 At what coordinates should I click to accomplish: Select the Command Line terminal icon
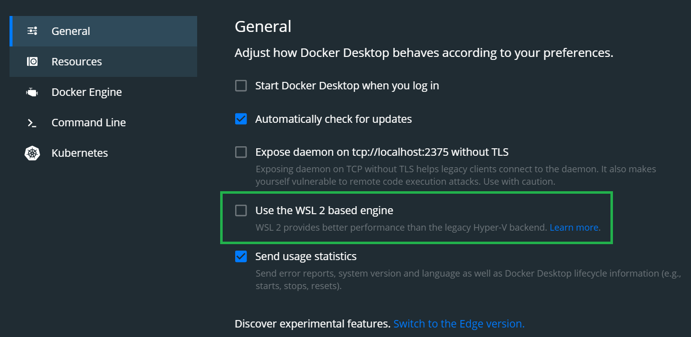pyautogui.click(x=32, y=122)
